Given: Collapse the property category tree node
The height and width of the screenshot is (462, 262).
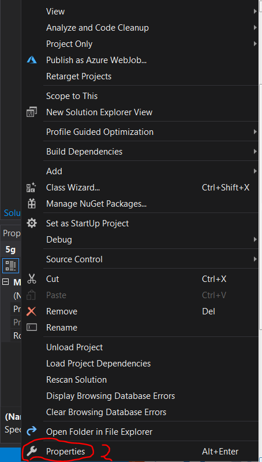Looking at the screenshot, I should click(x=5, y=282).
